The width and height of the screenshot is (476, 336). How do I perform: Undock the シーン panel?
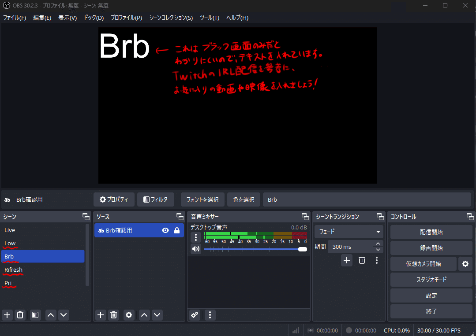pos(86,217)
